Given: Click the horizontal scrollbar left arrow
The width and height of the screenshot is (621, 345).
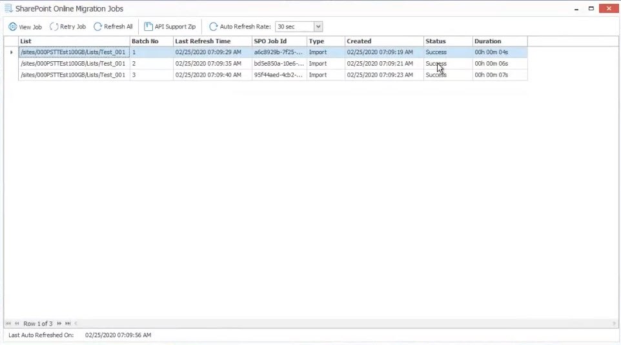Looking at the screenshot, I should click(x=76, y=323).
